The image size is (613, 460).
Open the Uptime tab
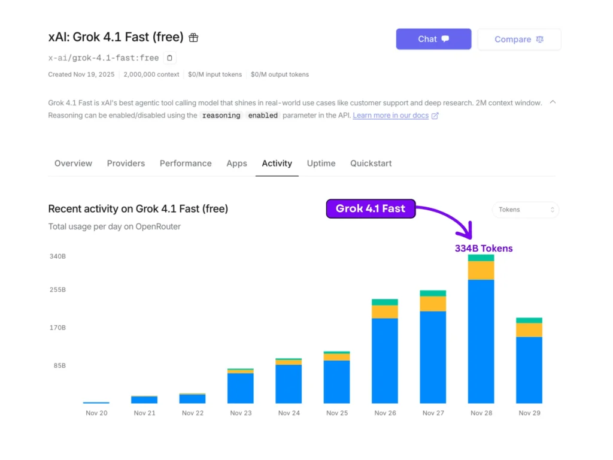click(x=321, y=163)
